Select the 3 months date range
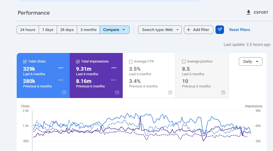Viewport: 273px width, 151px height. 89,30
